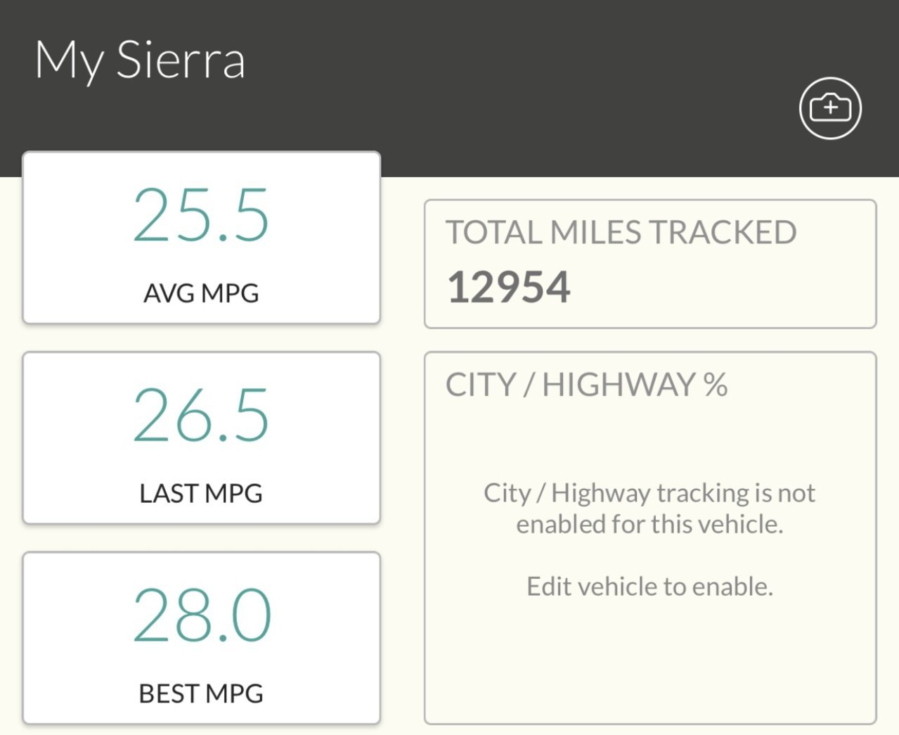
Task: Open the LAST MPG card
Action: point(202,438)
